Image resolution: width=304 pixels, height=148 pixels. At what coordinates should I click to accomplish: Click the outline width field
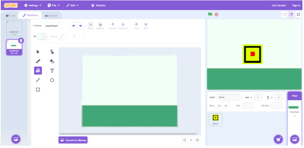(75, 36)
